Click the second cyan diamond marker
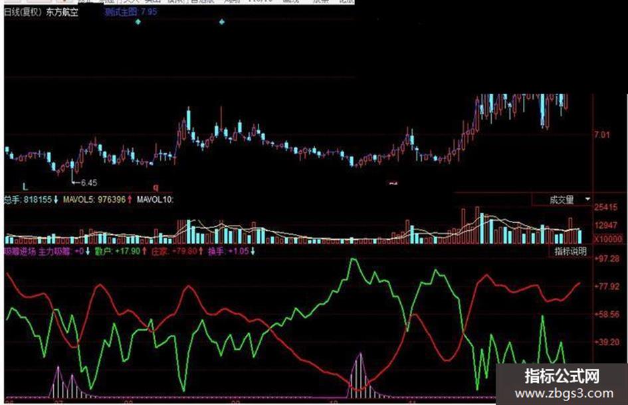Viewport: 628px width, 405px height. (x=221, y=22)
